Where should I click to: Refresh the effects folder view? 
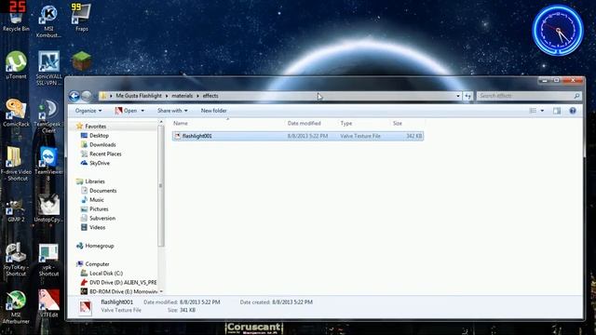[467, 96]
